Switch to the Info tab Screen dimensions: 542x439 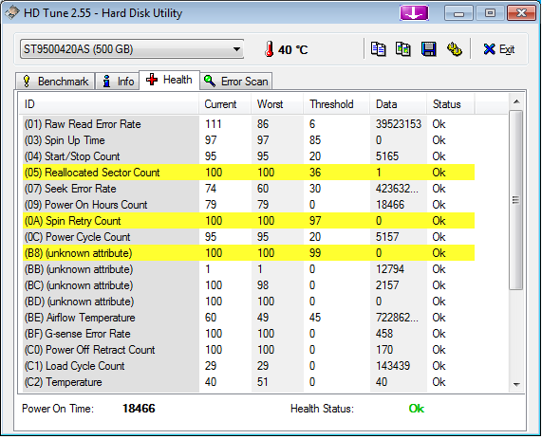(118, 82)
